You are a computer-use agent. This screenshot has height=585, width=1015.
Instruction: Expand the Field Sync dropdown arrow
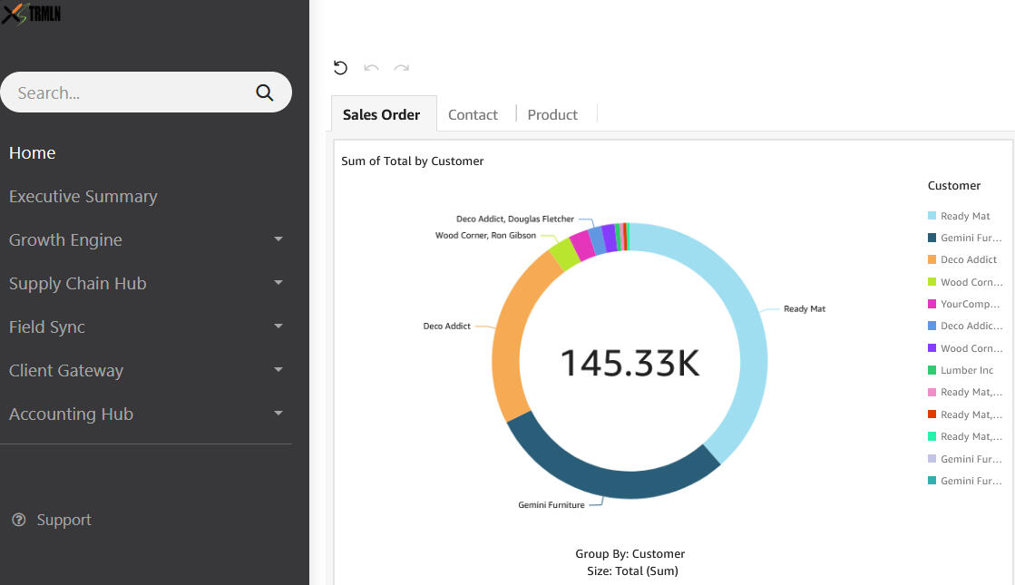[278, 327]
